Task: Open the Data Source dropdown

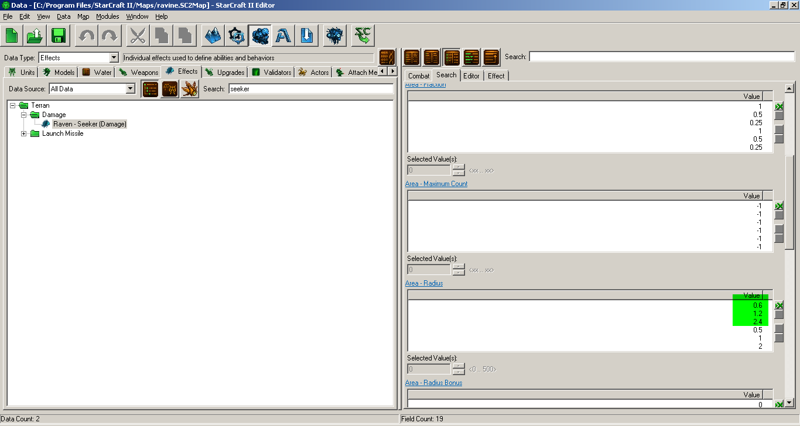Action: [x=131, y=89]
